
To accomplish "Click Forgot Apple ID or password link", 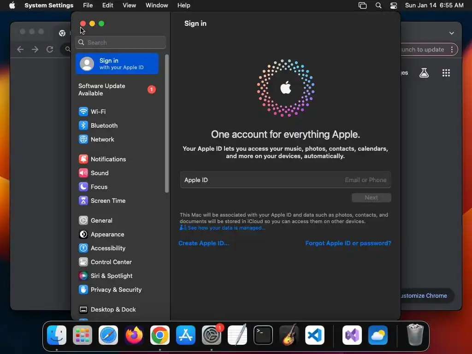I will 348,243.
